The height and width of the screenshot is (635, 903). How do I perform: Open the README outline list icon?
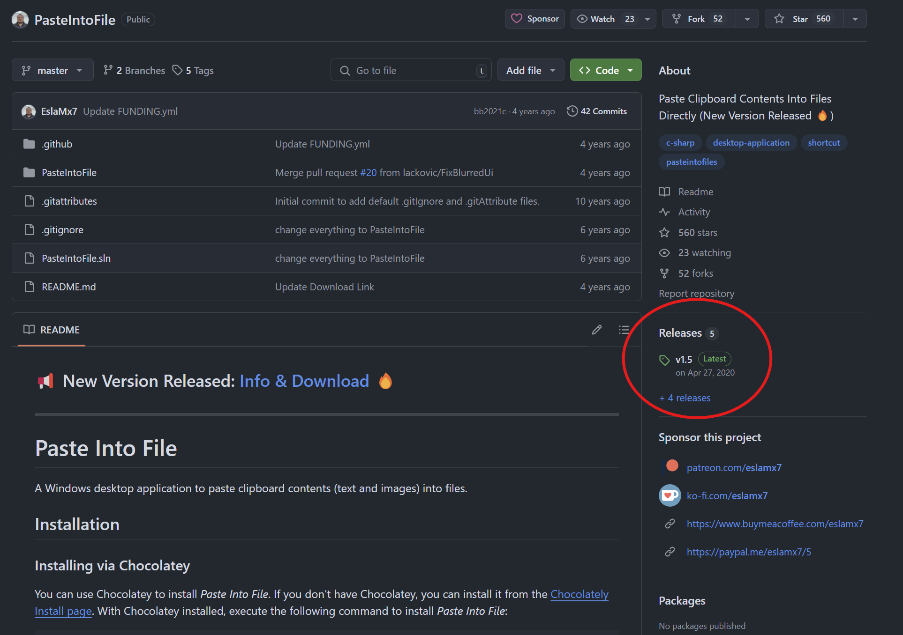coord(624,330)
